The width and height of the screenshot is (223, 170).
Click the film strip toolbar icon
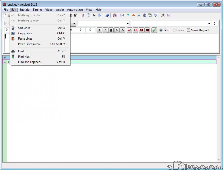[75, 15]
